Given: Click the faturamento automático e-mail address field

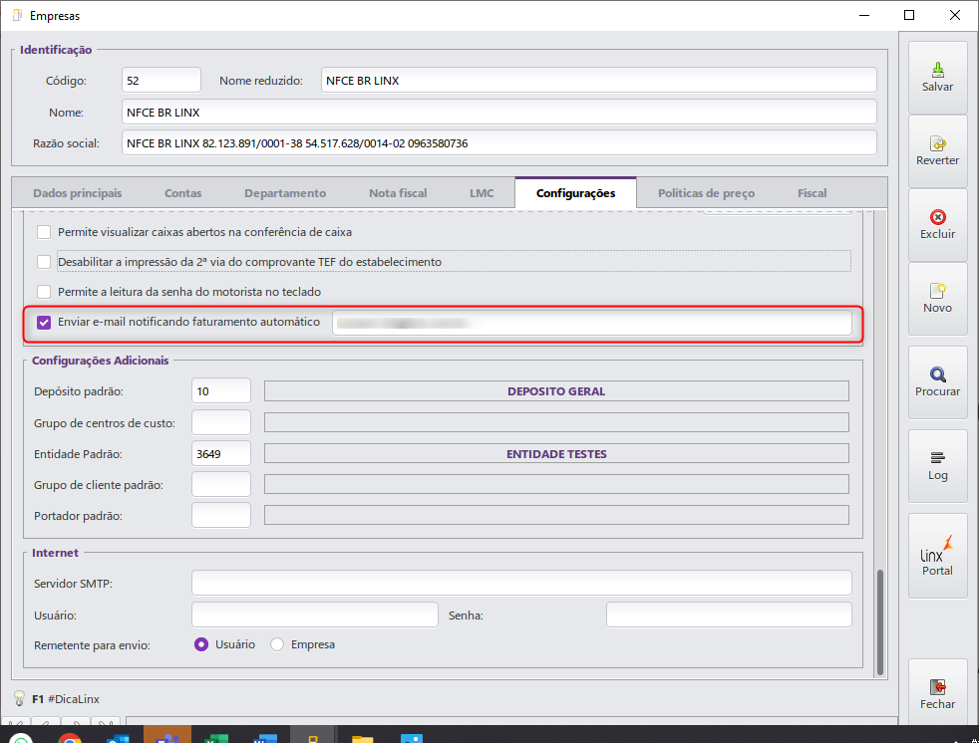Looking at the screenshot, I should (592, 323).
